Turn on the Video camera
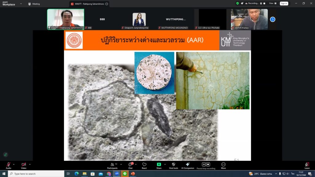The image size is (315, 177). click(24, 165)
